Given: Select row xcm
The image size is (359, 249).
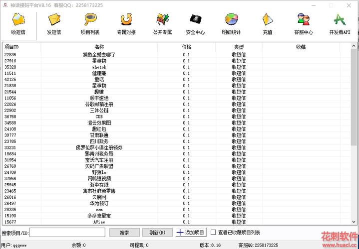Looking at the screenshot, I should tap(176, 210).
